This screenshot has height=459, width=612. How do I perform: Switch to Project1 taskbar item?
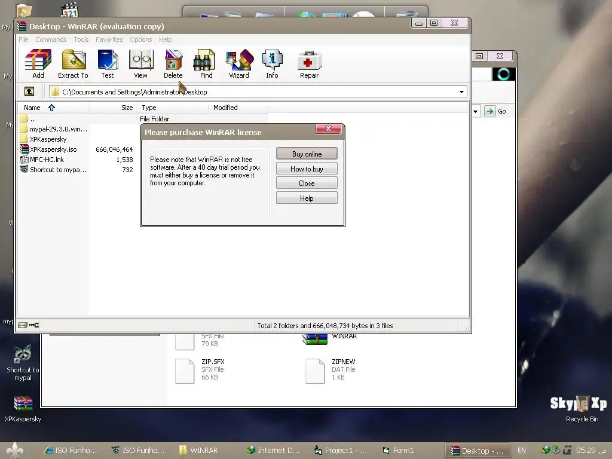pyautogui.click(x=340, y=451)
